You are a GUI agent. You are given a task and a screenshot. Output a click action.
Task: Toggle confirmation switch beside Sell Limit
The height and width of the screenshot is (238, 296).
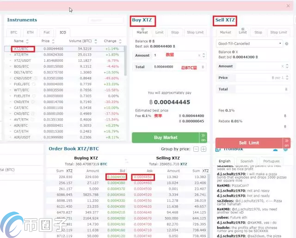point(287,143)
